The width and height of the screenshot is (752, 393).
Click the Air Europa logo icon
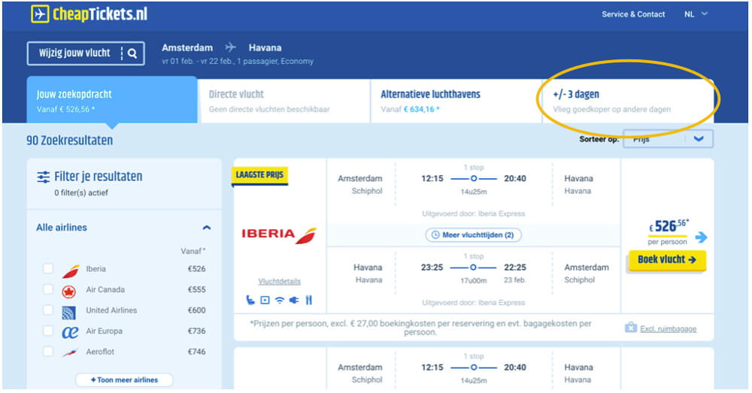pyautogui.click(x=70, y=332)
